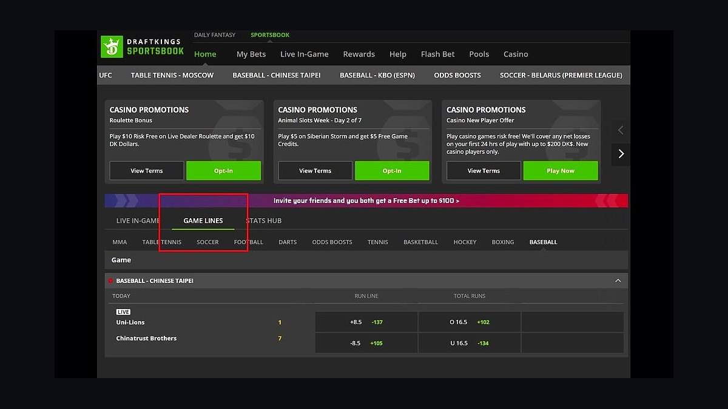Click Play Now on New Player Offer

pyautogui.click(x=561, y=171)
